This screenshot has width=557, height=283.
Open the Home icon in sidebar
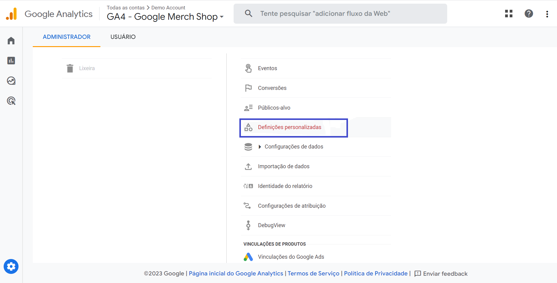tap(11, 41)
